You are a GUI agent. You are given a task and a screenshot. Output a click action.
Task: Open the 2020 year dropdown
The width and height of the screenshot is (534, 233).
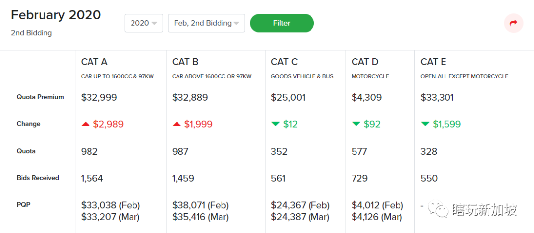pyautogui.click(x=144, y=23)
